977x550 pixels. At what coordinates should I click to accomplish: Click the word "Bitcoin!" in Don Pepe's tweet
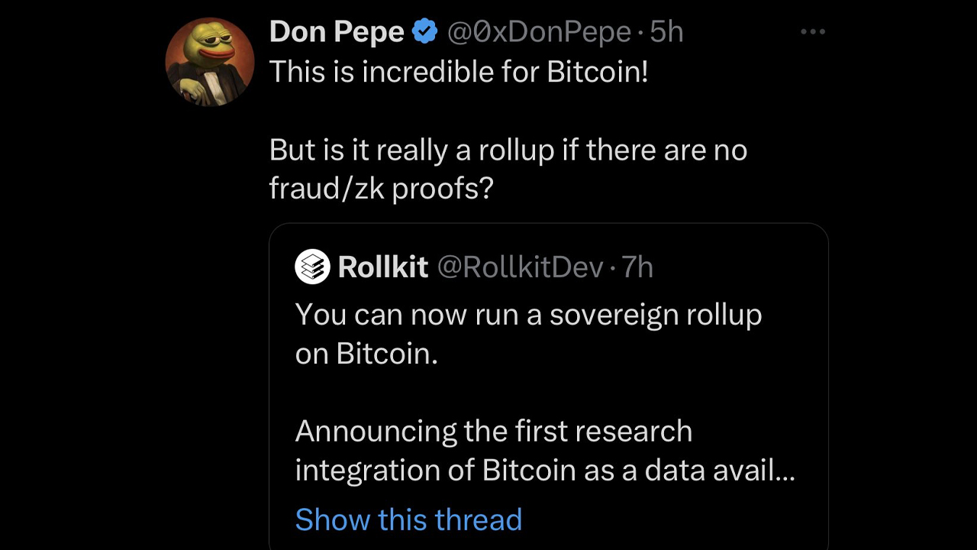598,72
